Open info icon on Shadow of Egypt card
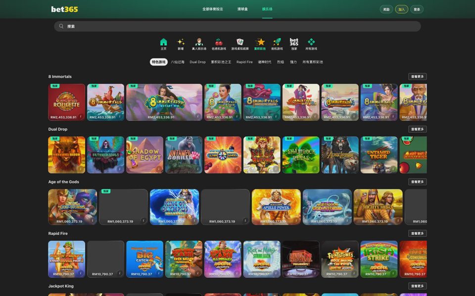Screen dimensions: 475x296 (x=159, y=169)
